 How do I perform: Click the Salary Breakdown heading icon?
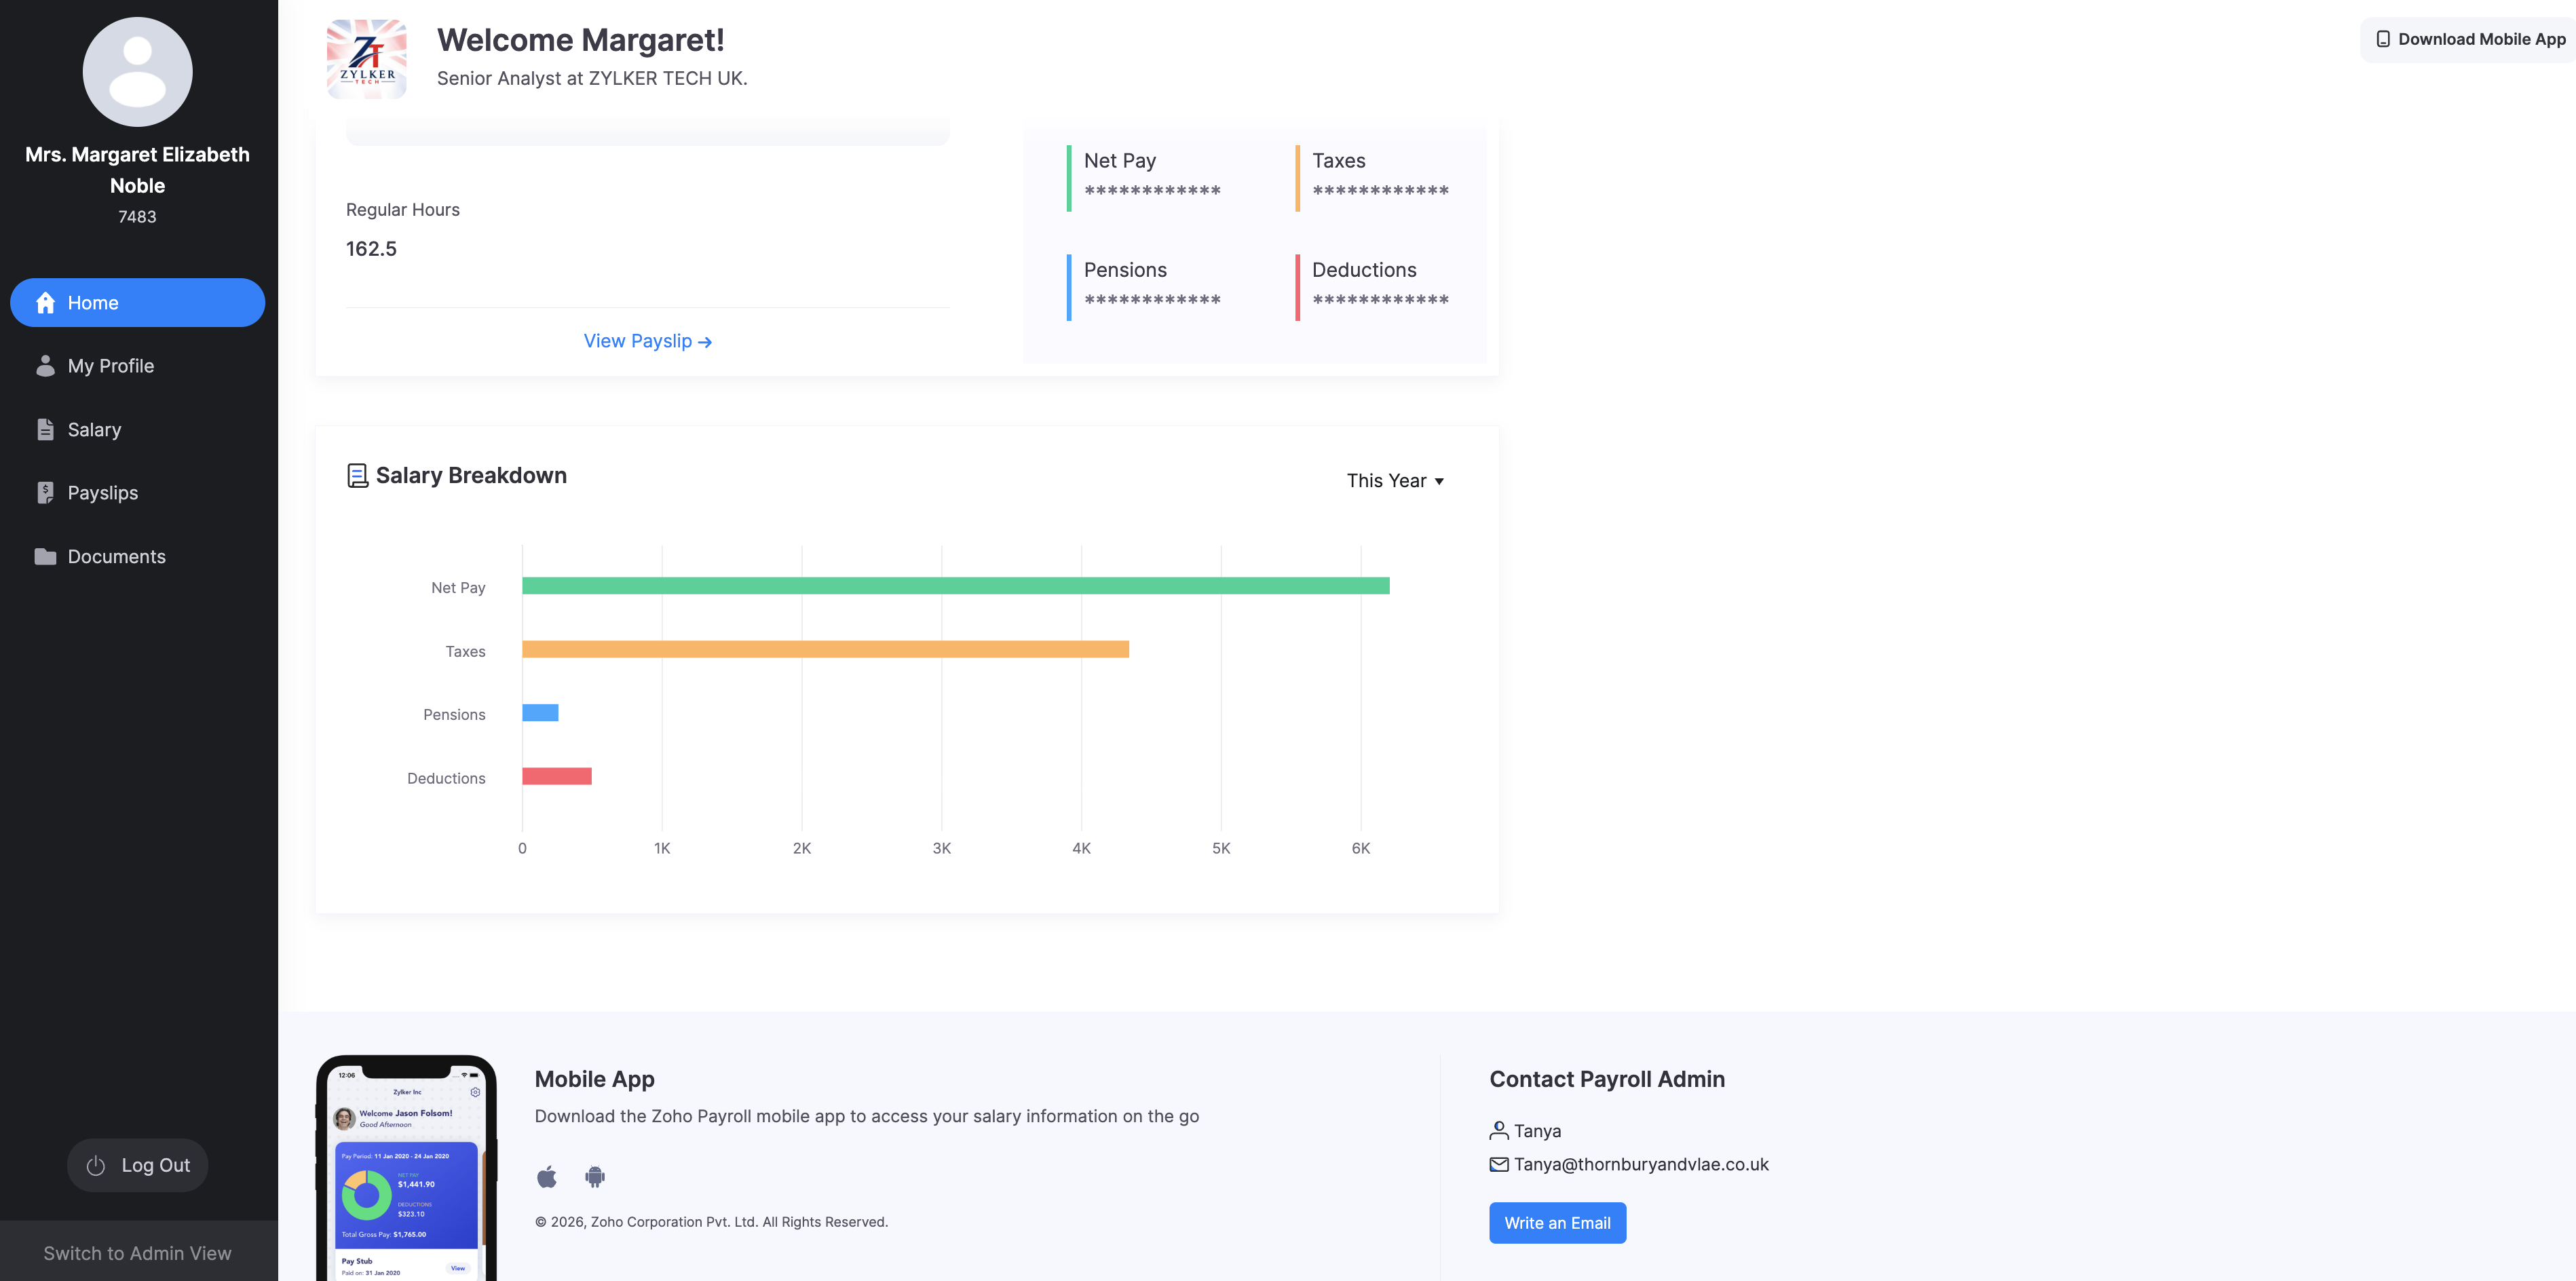click(x=357, y=476)
